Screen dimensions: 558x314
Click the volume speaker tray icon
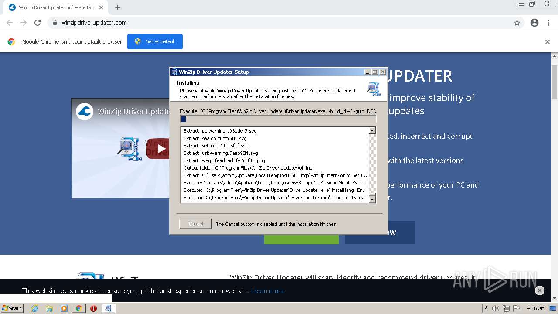click(x=496, y=308)
